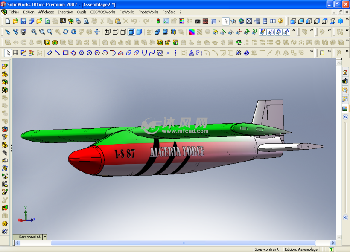This screenshot has width=350, height=252.
Task: Select the Rectangle sketch tool
Action: [66, 53]
